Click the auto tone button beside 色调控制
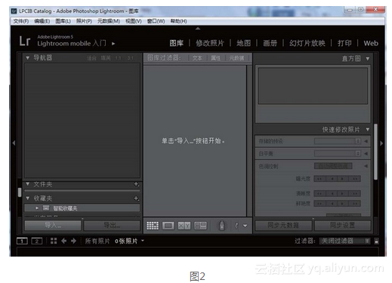The height and width of the screenshot is (283, 392). point(333,166)
